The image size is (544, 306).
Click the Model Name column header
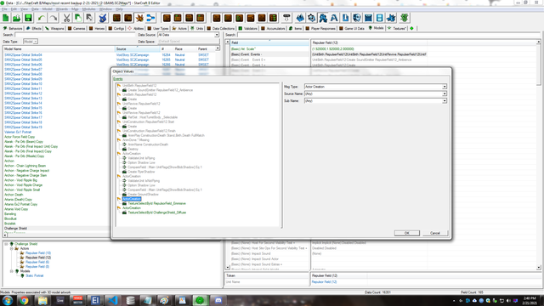(x=59, y=49)
